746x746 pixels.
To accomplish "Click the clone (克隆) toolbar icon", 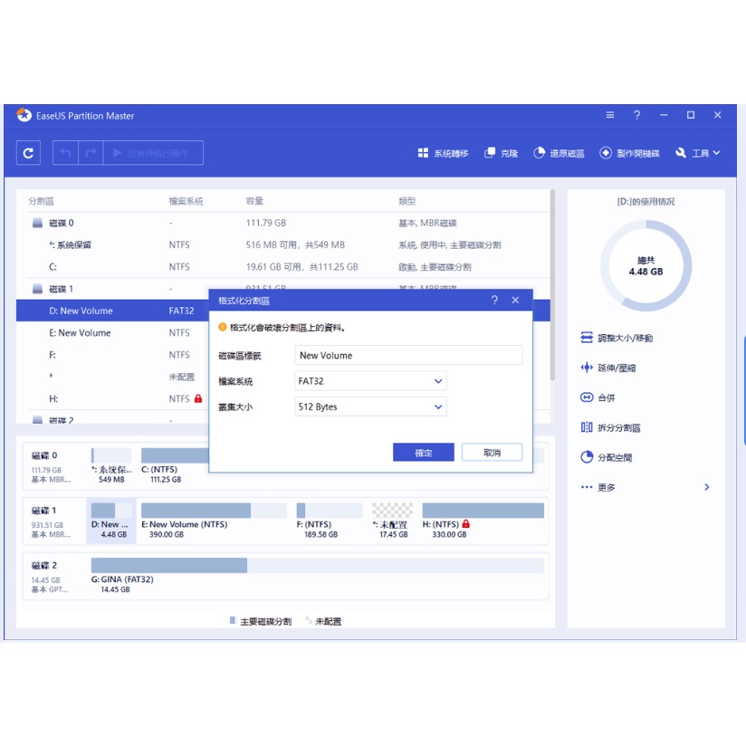I will pos(491,153).
